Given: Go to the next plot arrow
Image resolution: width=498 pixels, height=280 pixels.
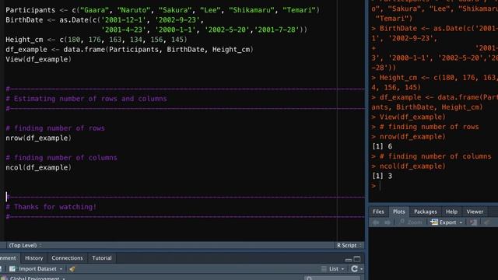Looking at the screenshot, I should (x=388, y=222).
